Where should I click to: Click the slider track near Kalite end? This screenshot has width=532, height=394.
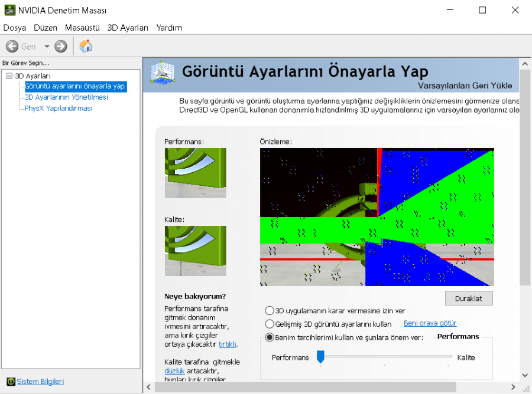coord(448,357)
